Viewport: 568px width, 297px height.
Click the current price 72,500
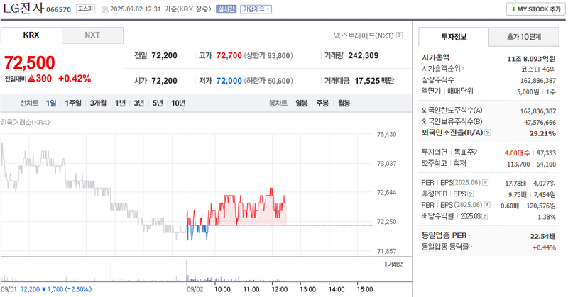pyautogui.click(x=29, y=62)
